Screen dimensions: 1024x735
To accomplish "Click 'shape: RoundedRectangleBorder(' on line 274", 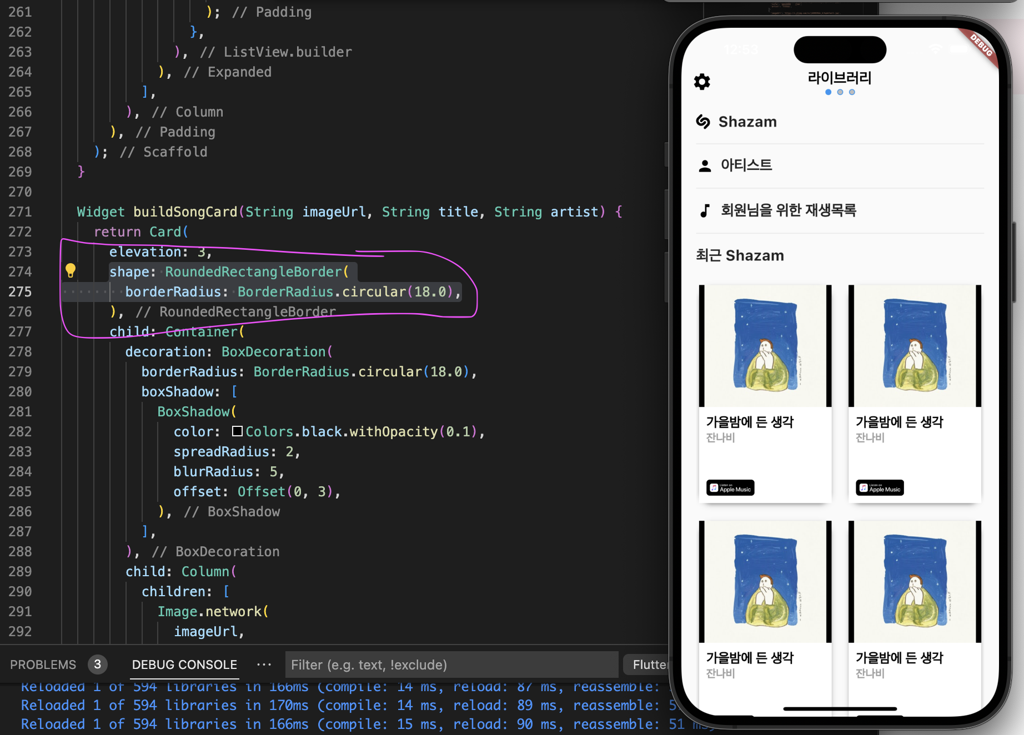I will (229, 271).
